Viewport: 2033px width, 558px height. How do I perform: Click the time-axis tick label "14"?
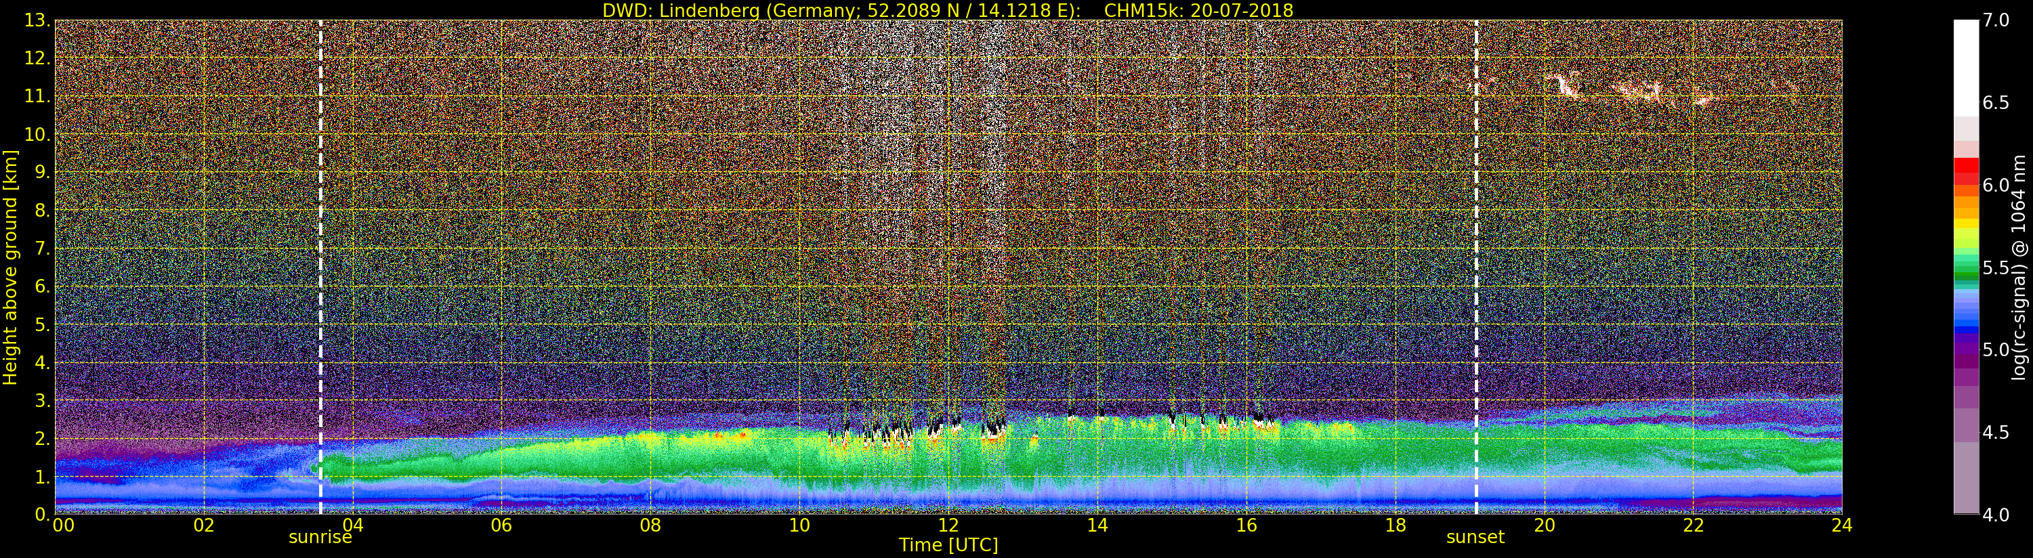point(1097,525)
